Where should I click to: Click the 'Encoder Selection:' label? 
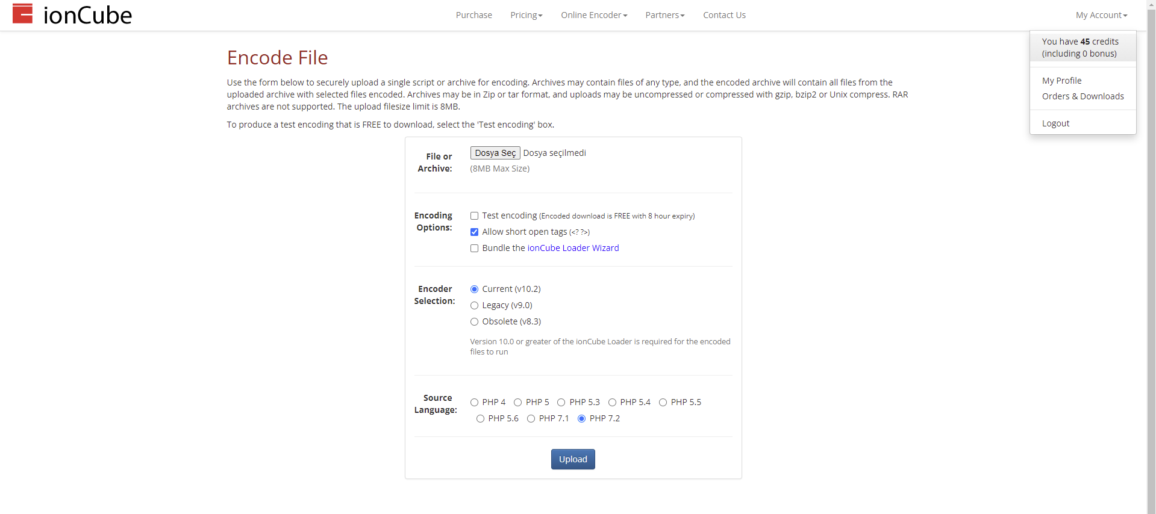click(x=434, y=295)
